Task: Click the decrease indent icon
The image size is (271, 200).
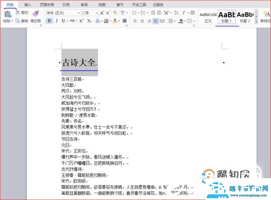Action: [x=153, y=13]
